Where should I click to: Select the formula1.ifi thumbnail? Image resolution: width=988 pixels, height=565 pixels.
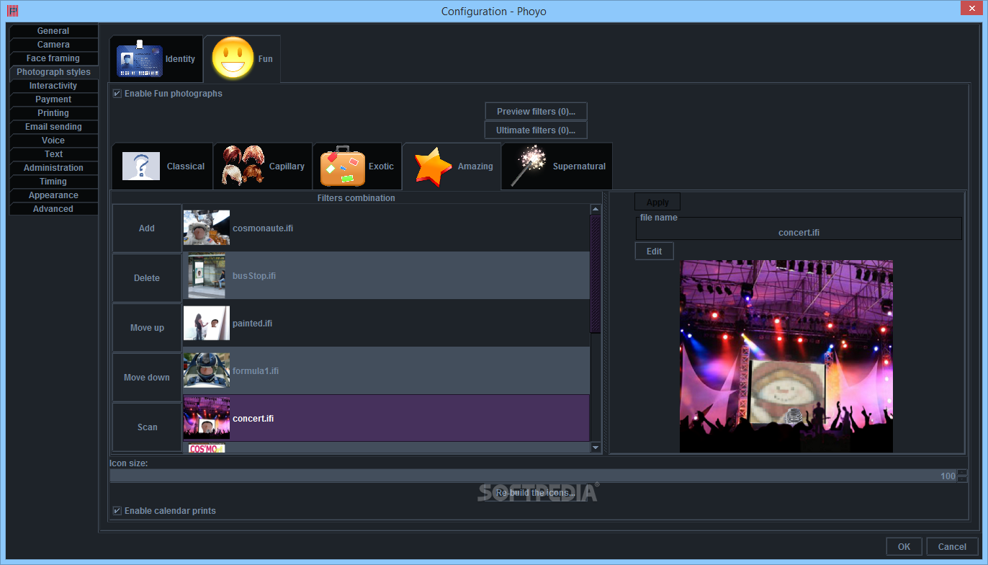click(x=207, y=370)
